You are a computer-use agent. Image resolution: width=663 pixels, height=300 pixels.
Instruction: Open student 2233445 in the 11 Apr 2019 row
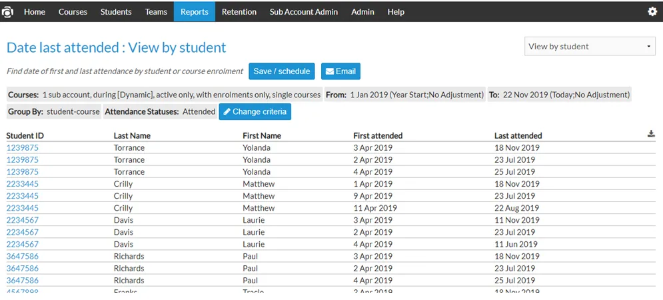pyautogui.click(x=23, y=208)
